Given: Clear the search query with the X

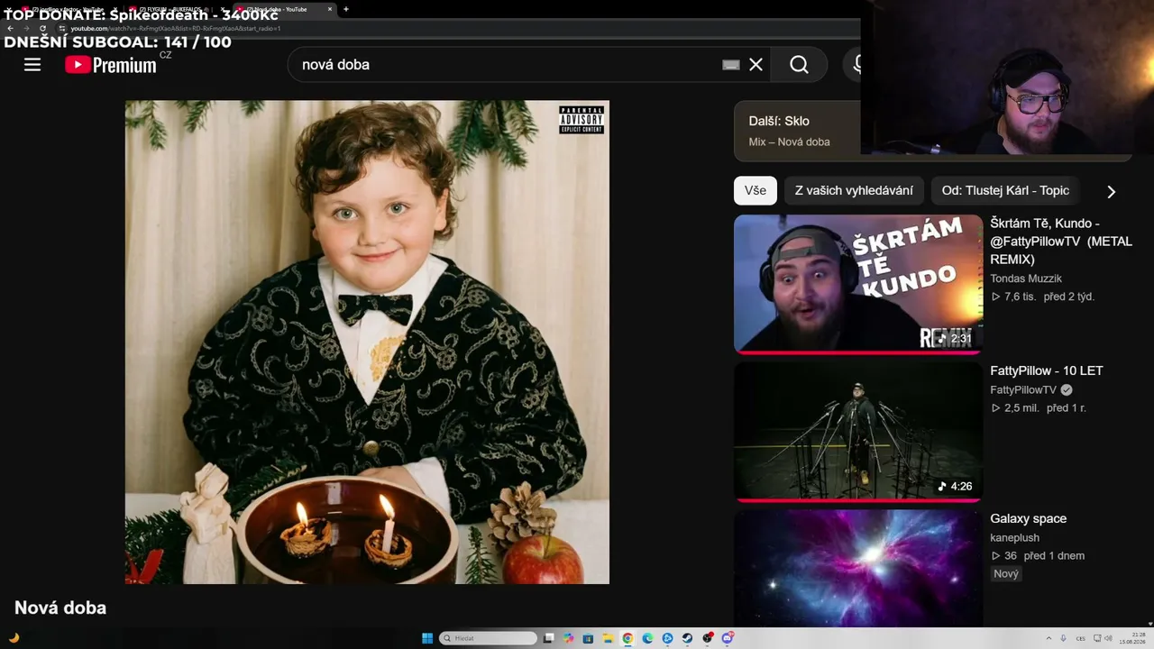Looking at the screenshot, I should click(x=756, y=65).
